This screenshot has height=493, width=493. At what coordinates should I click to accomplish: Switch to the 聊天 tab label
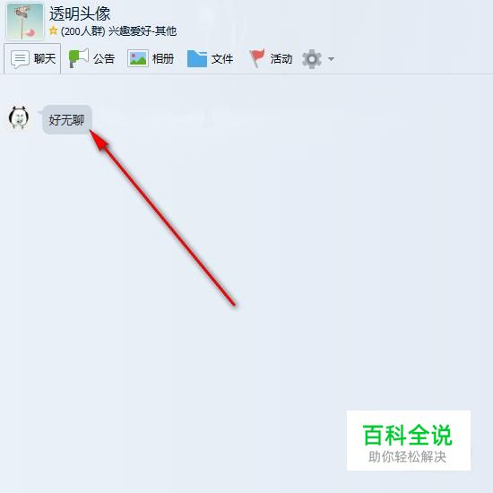coord(45,59)
